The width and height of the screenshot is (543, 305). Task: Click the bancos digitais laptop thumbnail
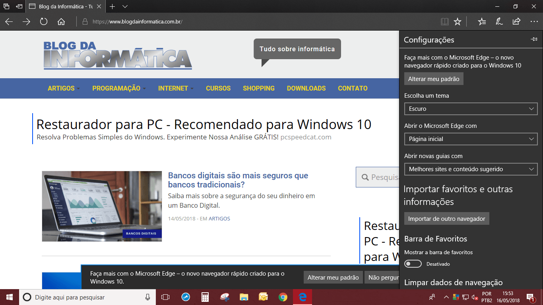tap(102, 206)
